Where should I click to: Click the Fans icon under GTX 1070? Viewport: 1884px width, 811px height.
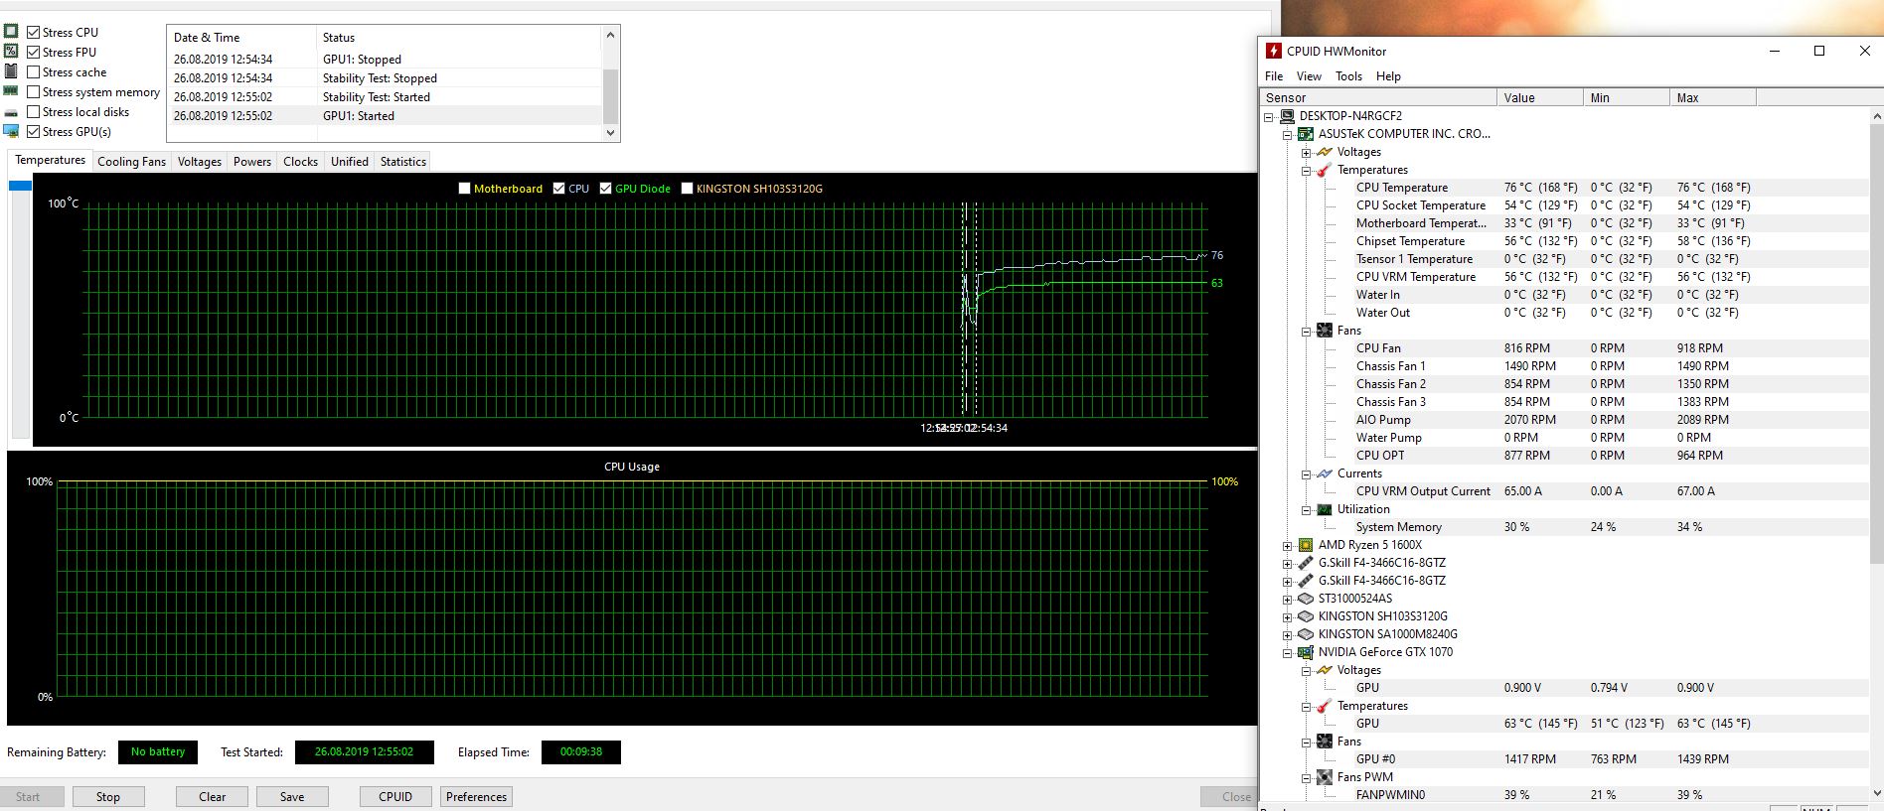(x=1325, y=742)
